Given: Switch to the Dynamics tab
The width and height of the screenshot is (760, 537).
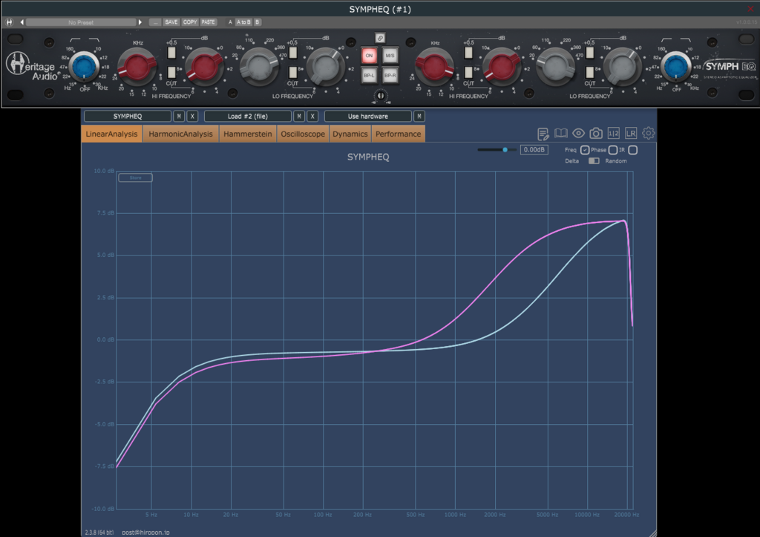Looking at the screenshot, I should point(350,134).
